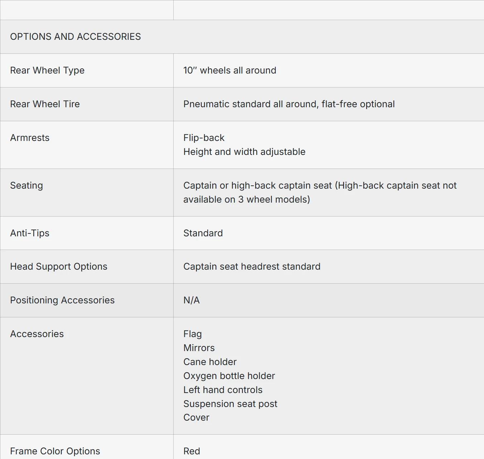
Task: Click the OPTIONS AND ACCESSORIES section header
Action: [76, 37]
